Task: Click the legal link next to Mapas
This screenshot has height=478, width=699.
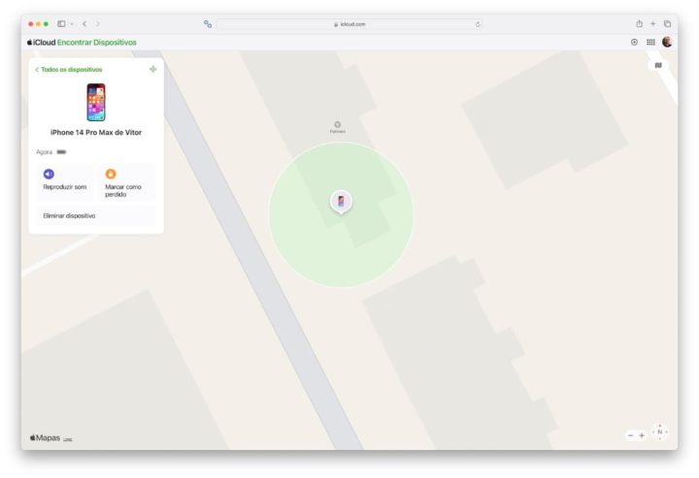Action: [x=68, y=440]
